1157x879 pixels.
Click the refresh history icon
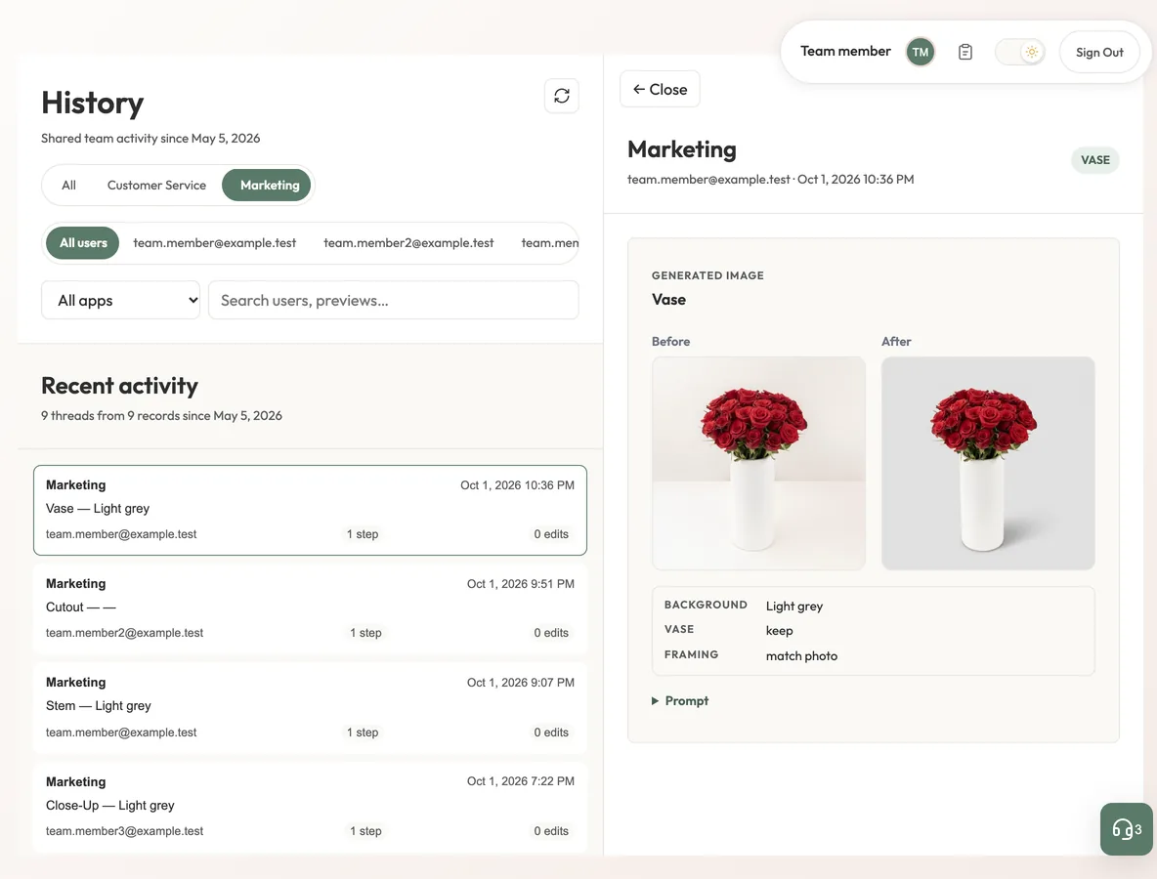562,96
